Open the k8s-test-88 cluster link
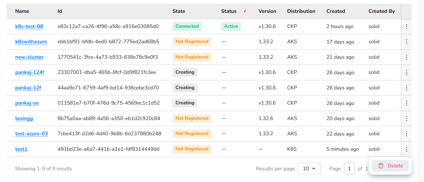424x182 pixels. [x=29, y=26]
